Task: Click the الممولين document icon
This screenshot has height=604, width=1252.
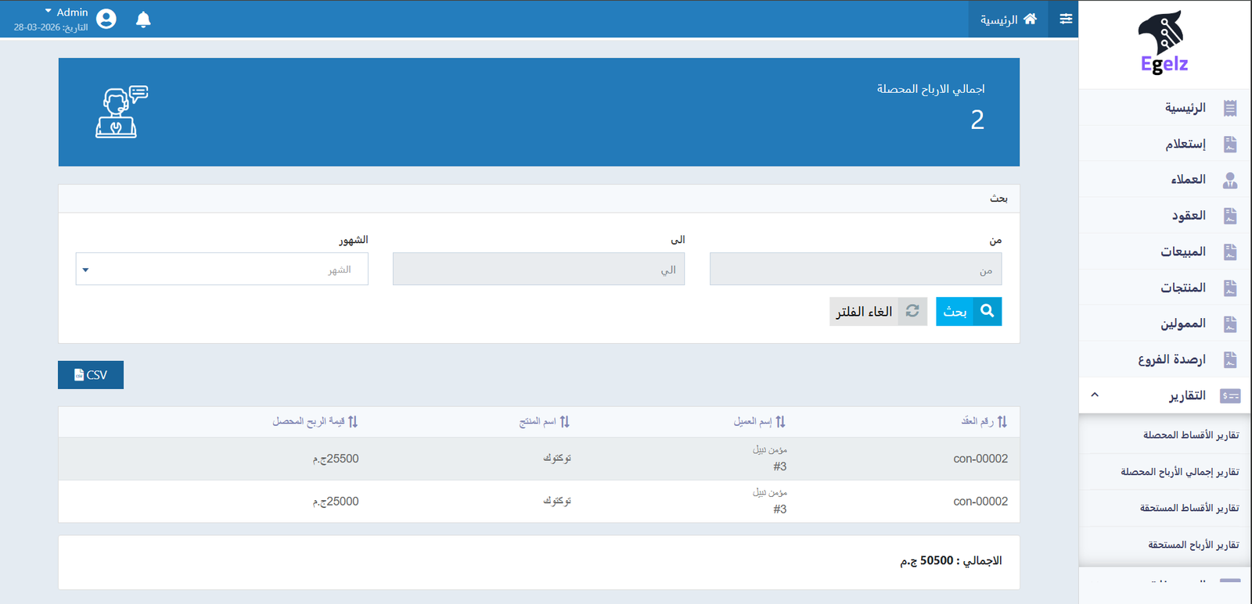Action: (x=1230, y=323)
